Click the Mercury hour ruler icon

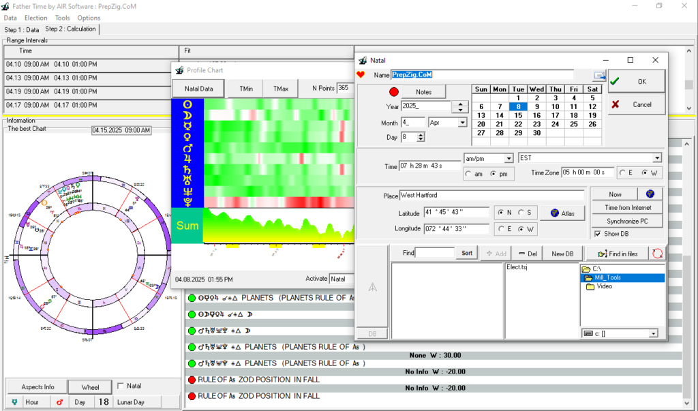tap(14, 402)
